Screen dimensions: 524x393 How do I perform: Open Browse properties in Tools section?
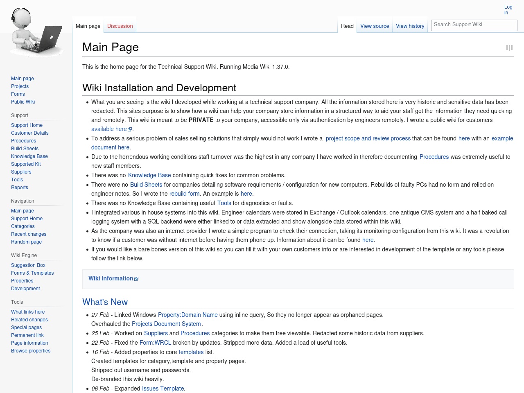31,351
